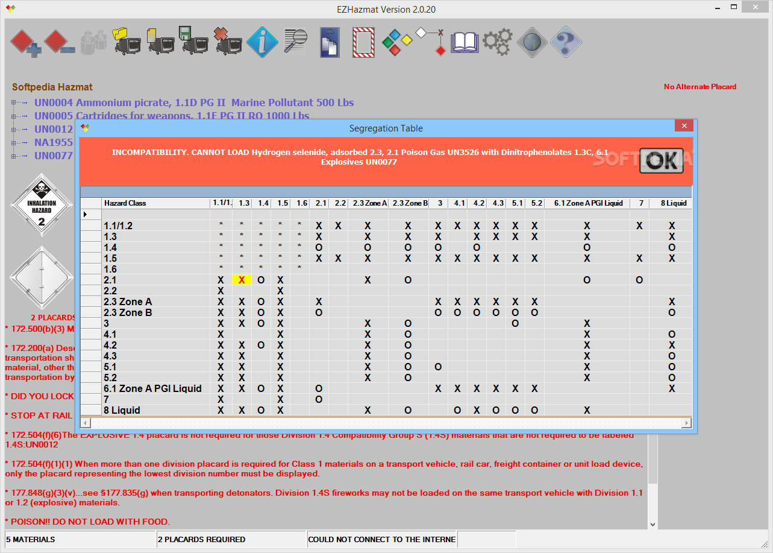
Task: Click the 2 PLACARDS REQUIRED status entry
Action: 231,539
